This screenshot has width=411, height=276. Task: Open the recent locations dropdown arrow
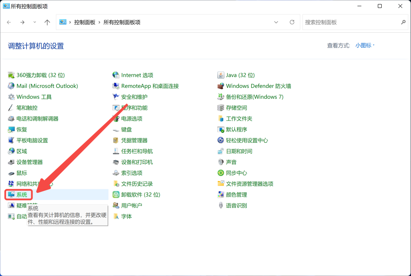pyautogui.click(x=35, y=22)
